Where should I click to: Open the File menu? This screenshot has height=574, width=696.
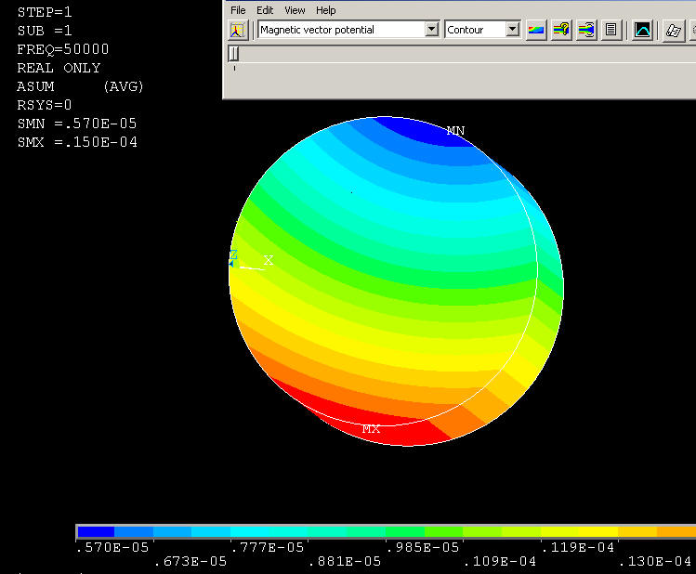pos(238,10)
